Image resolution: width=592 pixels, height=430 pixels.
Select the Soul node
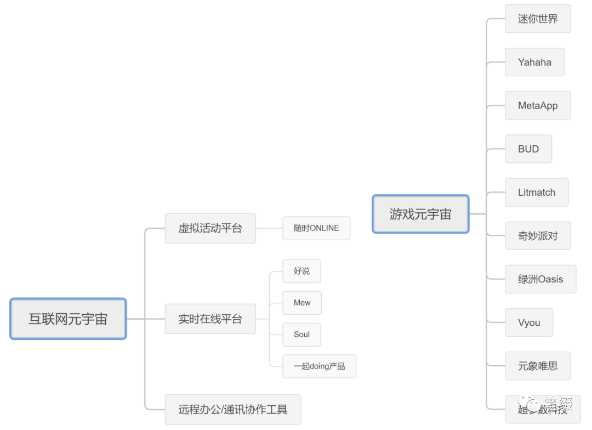pos(301,335)
